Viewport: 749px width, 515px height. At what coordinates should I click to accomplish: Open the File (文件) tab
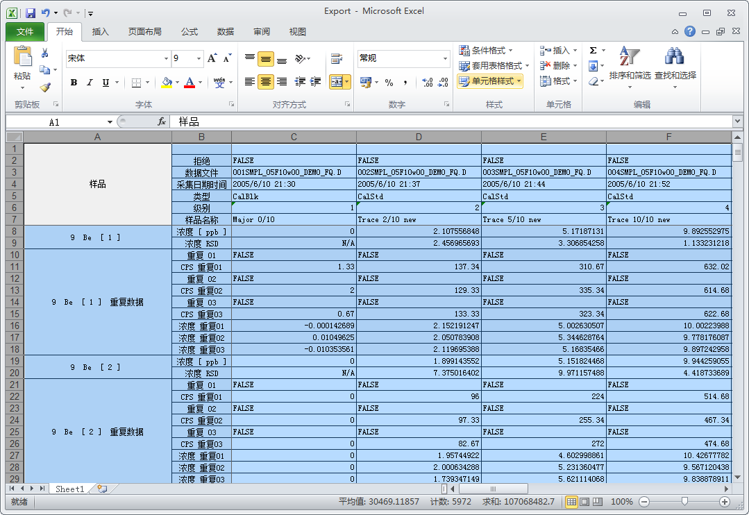(x=25, y=31)
